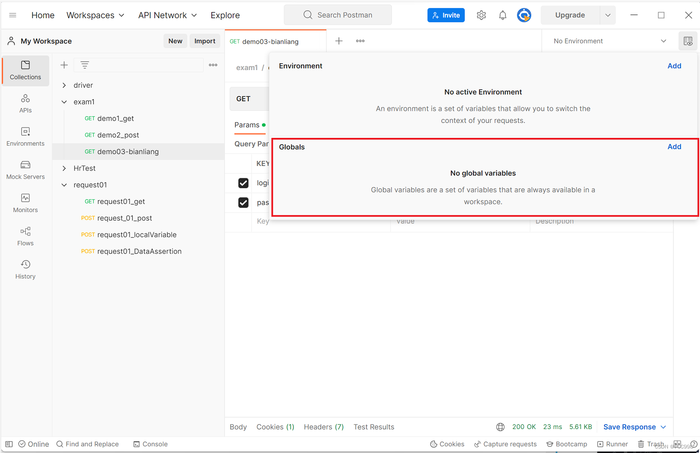Click the Upgrade button
The image size is (700, 453).
tap(570, 15)
